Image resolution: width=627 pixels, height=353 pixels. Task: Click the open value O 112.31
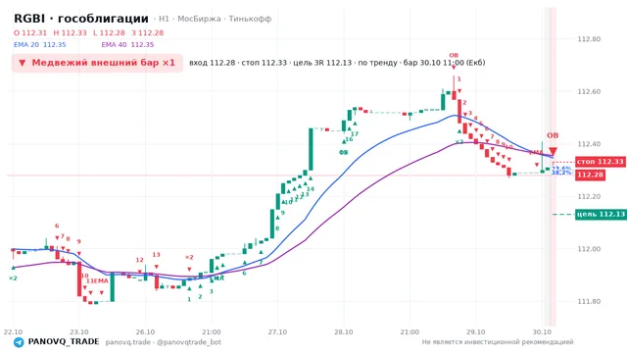[30, 32]
